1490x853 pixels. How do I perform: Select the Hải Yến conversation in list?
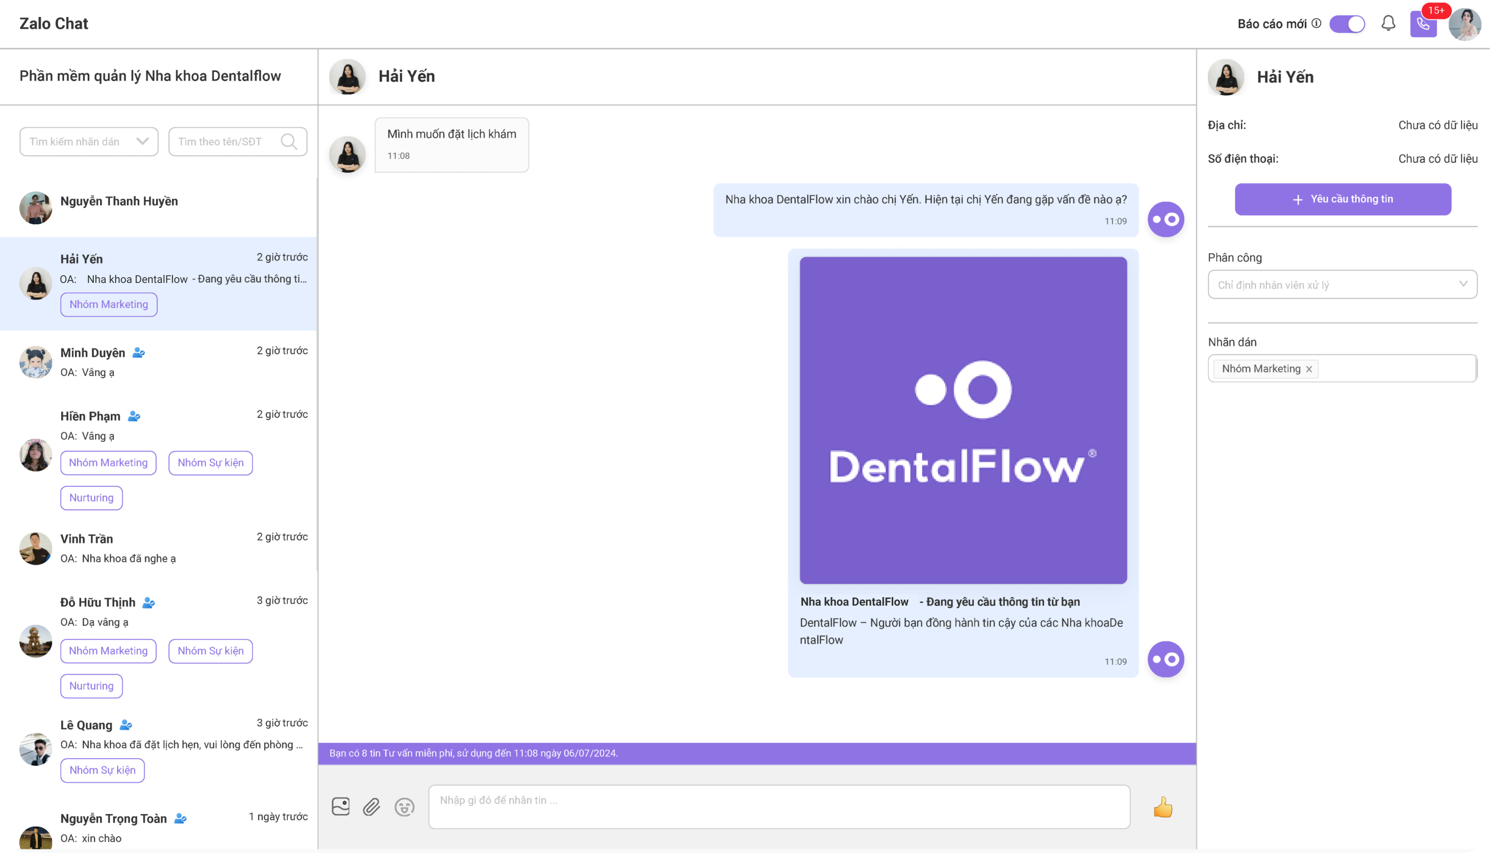click(159, 283)
